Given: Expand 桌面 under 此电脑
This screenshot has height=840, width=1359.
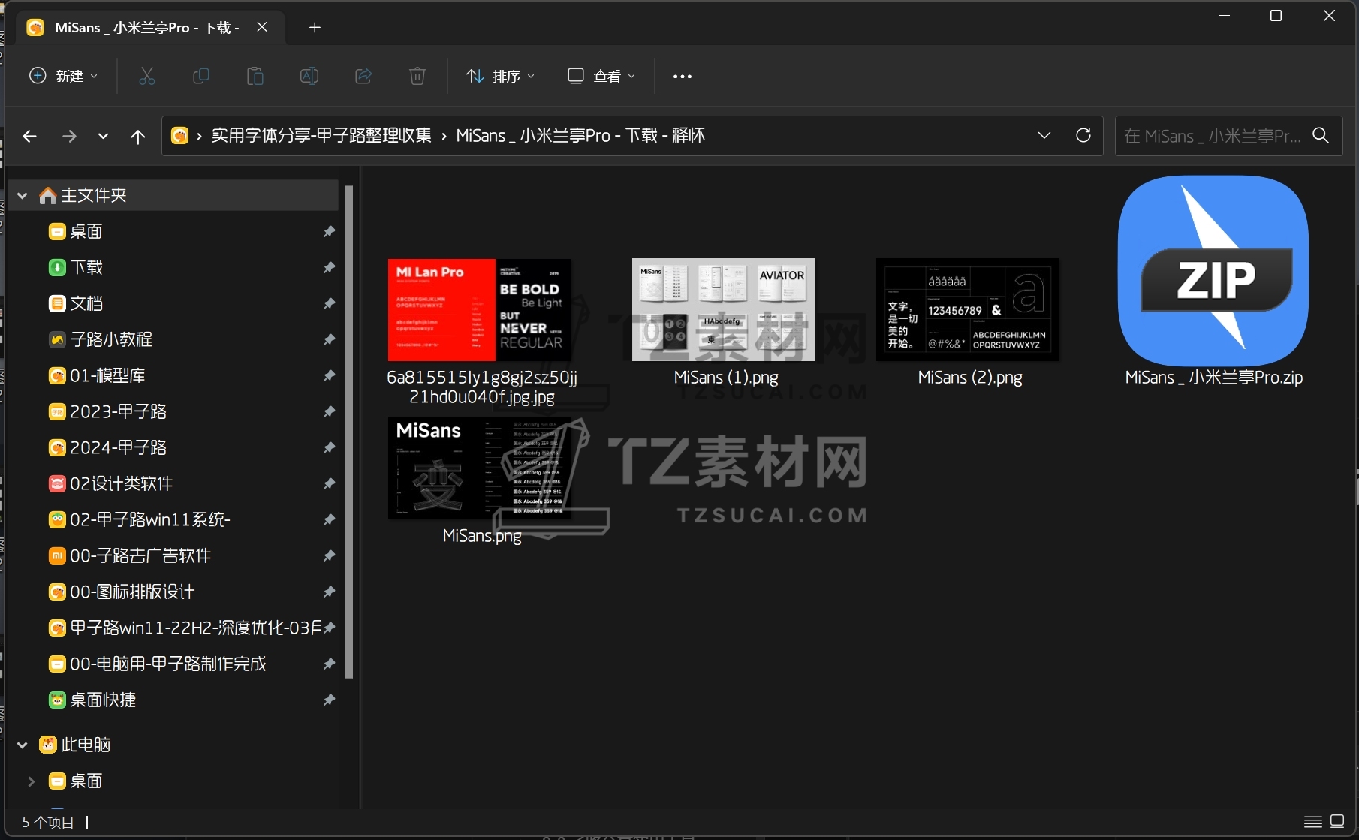Looking at the screenshot, I should click(x=31, y=781).
